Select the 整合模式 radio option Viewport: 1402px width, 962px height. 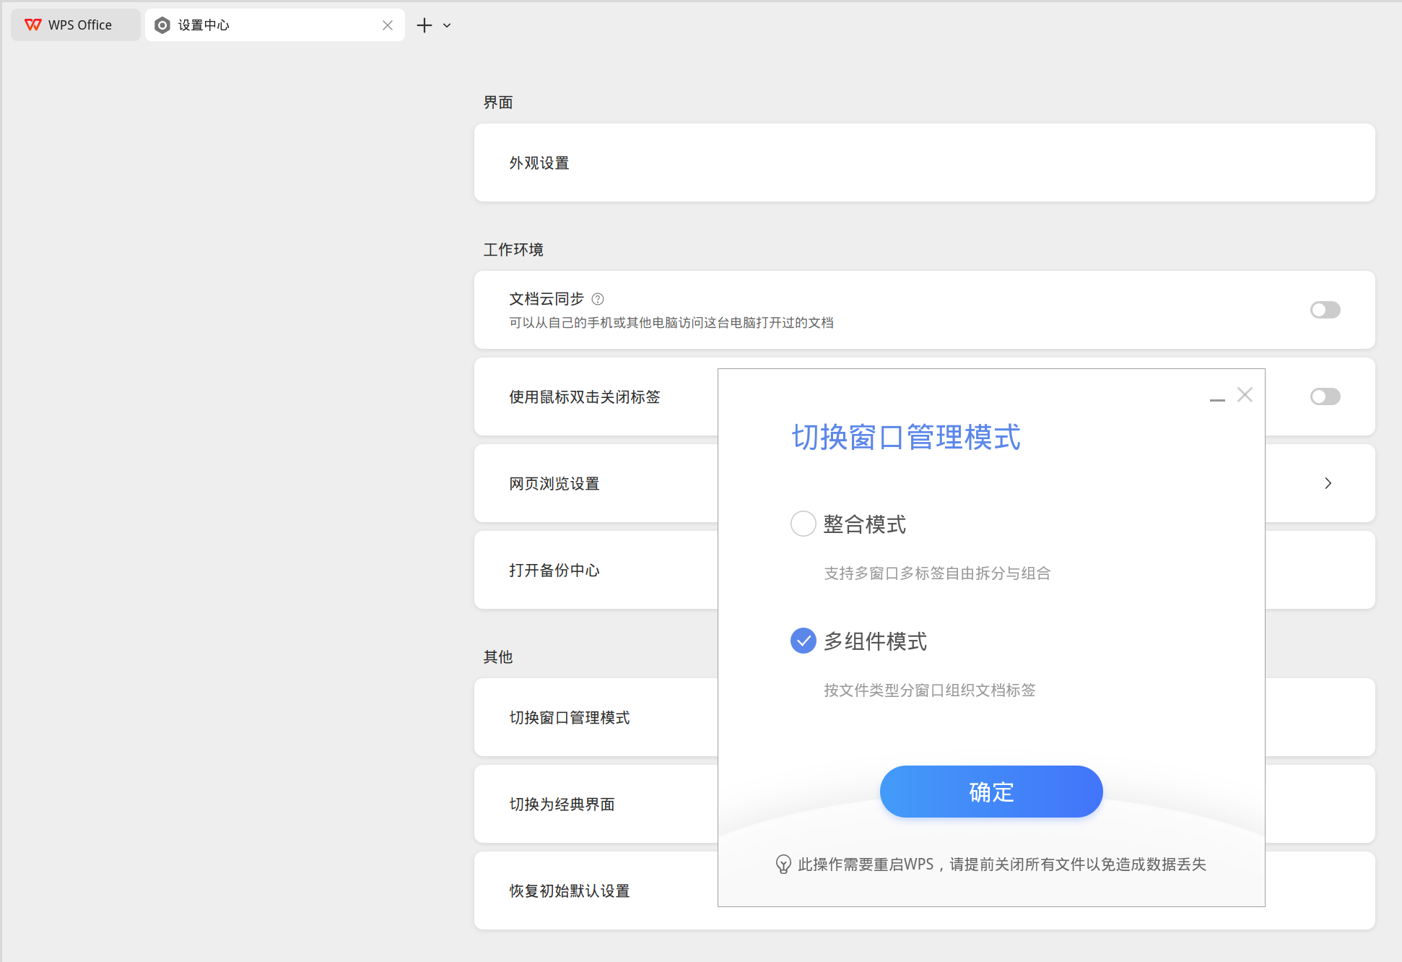[x=804, y=524]
